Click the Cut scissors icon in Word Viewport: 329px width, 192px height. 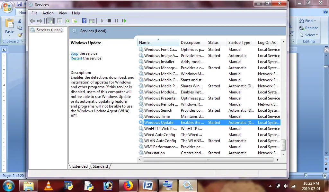pyautogui.click(x=20, y=21)
